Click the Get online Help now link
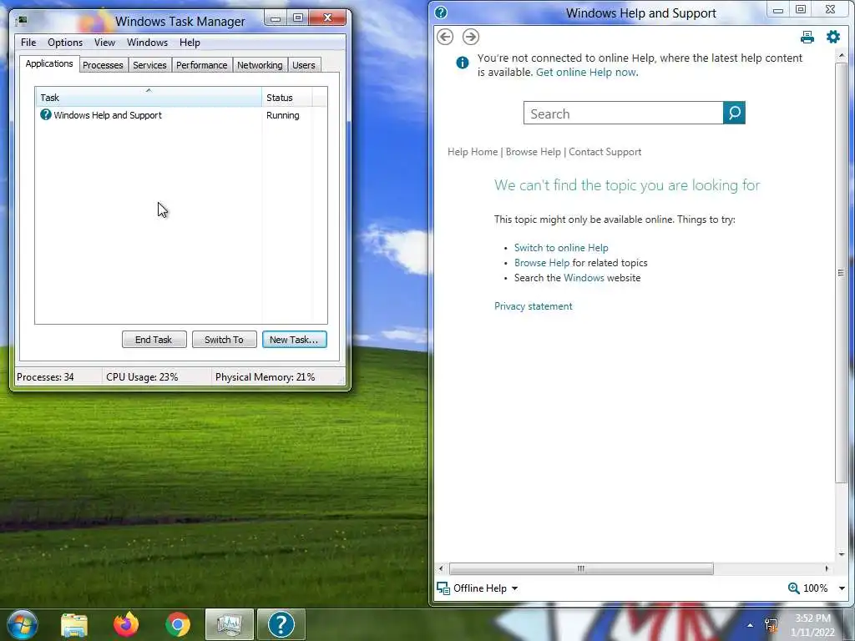The width and height of the screenshot is (855, 641). click(587, 72)
